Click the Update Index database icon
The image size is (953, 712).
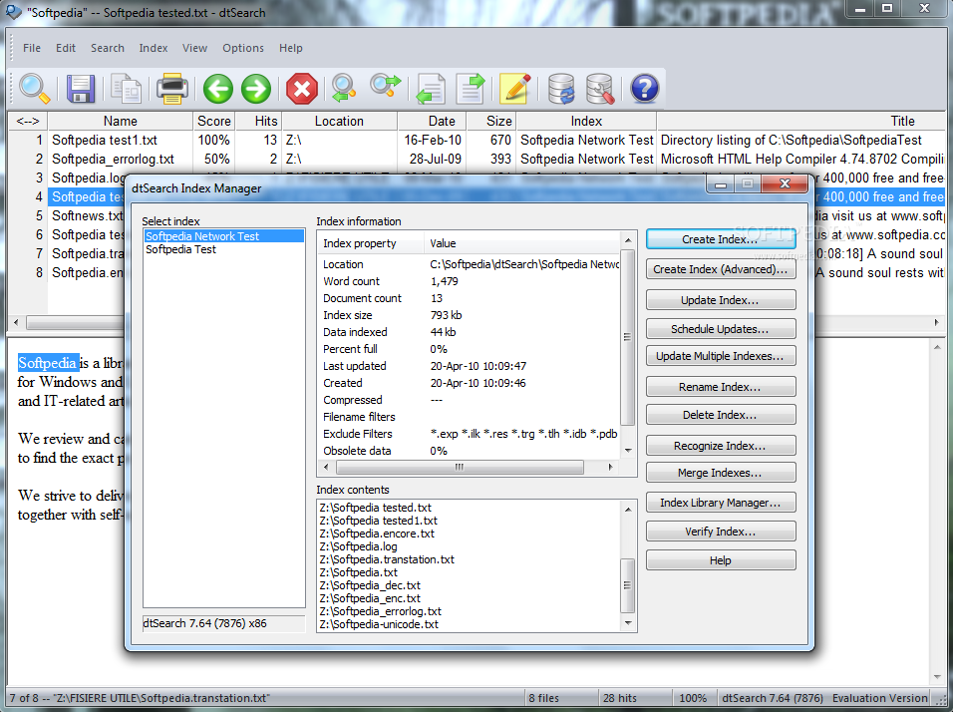click(561, 89)
